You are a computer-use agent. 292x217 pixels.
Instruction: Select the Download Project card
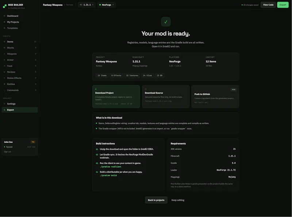click(116, 96)
